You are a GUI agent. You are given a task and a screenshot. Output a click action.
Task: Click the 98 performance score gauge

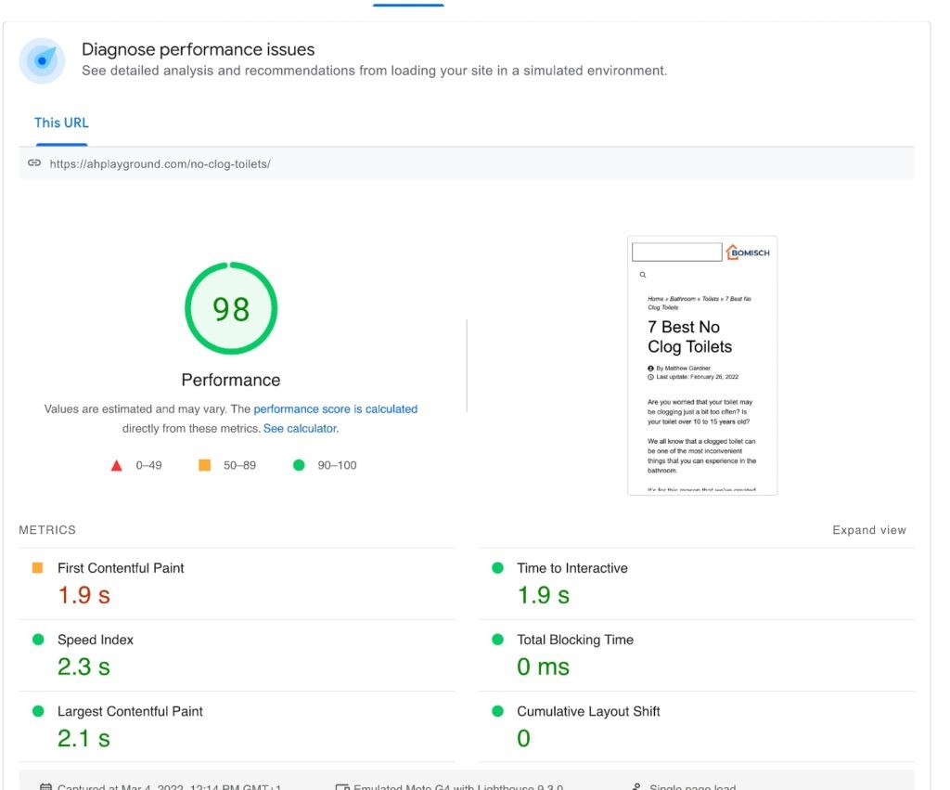pyautogui.click(x=231, y=309)
